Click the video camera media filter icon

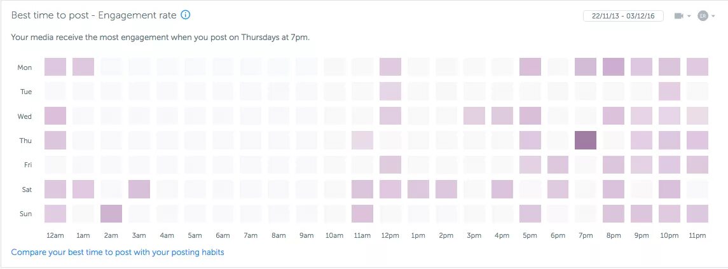pyautogui.click(x=678, y=16)
